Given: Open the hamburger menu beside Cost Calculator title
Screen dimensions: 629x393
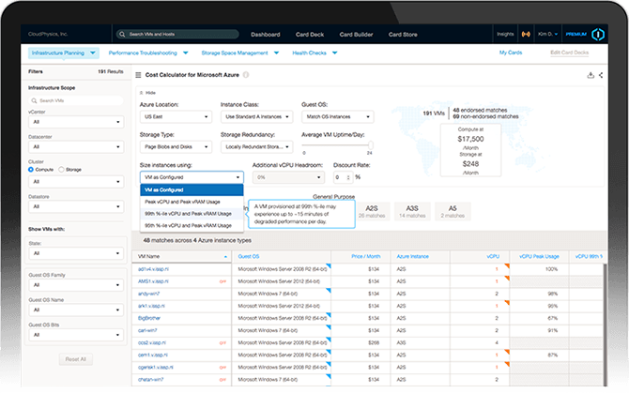Looking at the screenshot, I should (x=138, y=75).
